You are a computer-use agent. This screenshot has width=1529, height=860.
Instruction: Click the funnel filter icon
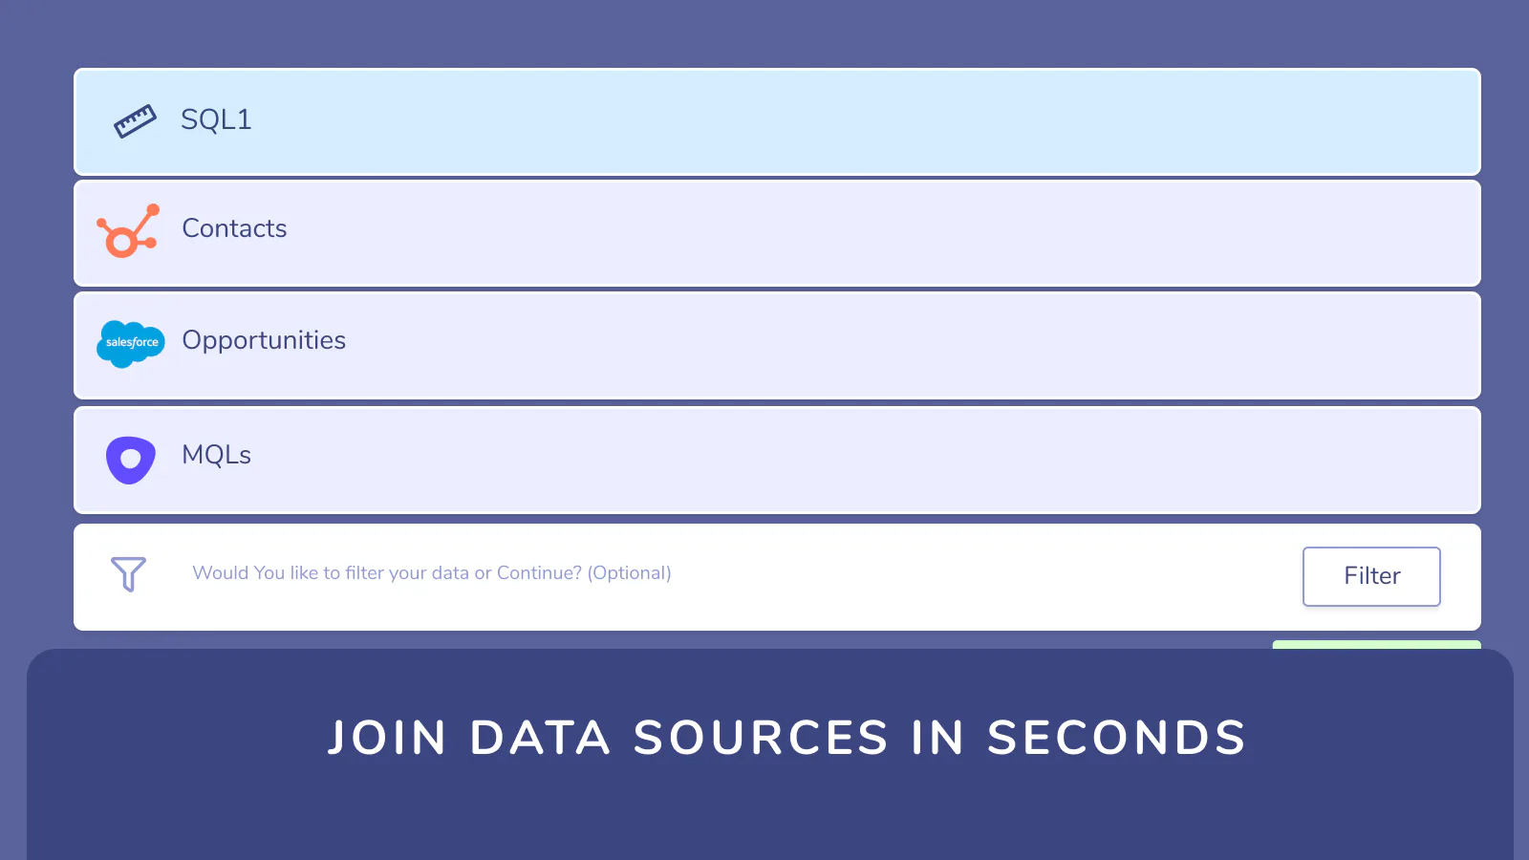click(x=128, y=574)
